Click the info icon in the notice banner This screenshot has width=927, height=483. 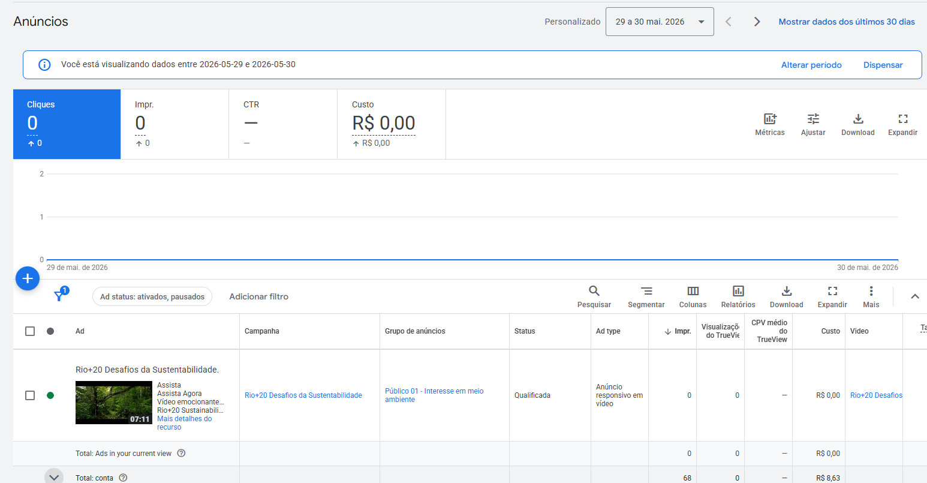44,65
